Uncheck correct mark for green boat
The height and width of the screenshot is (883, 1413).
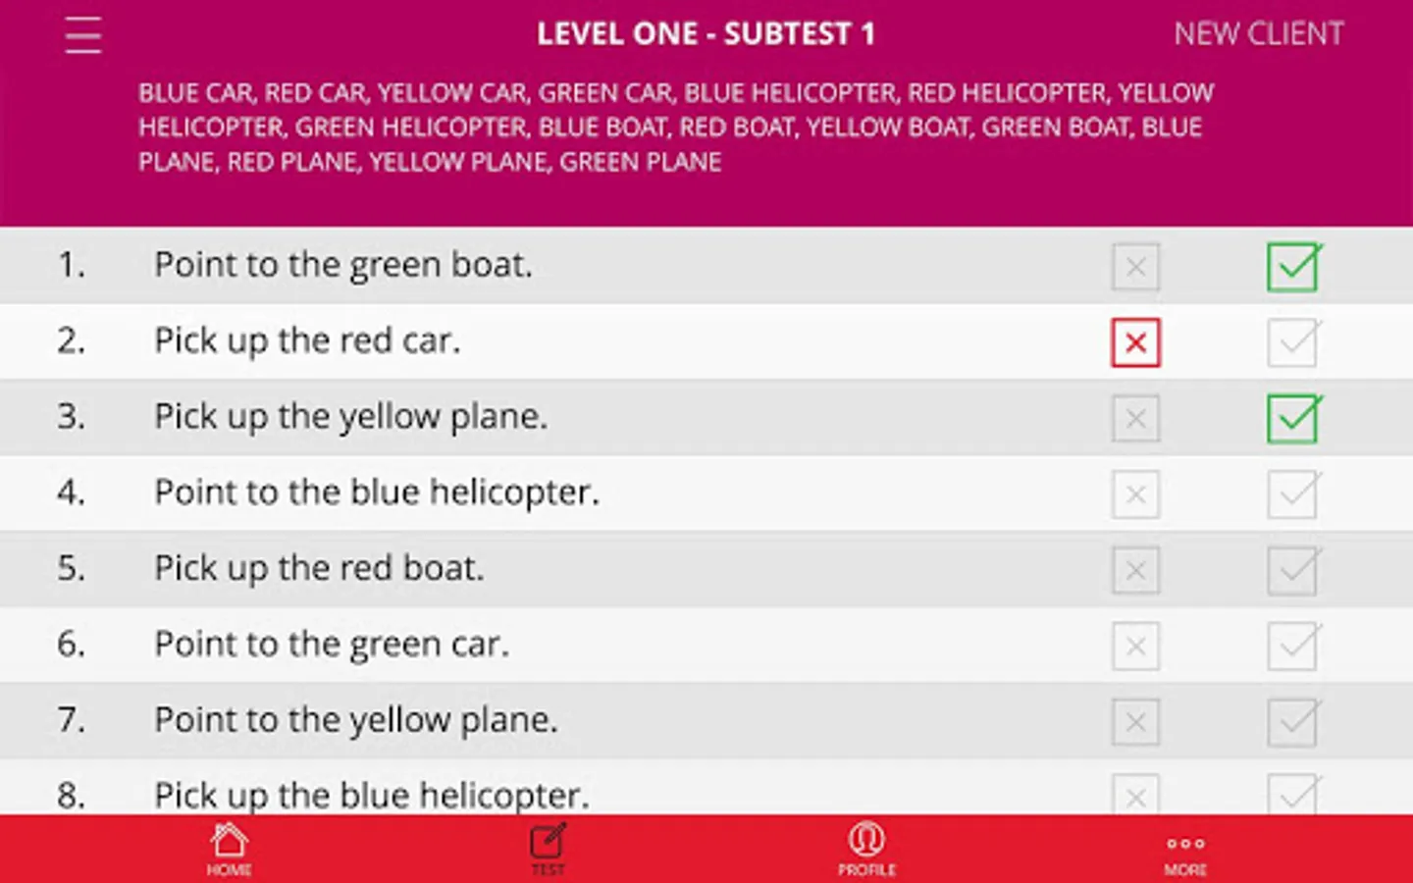[x=1293, y=267]
